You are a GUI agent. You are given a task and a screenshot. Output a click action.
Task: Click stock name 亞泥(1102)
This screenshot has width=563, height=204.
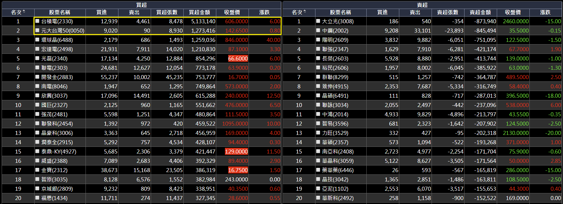335,189
